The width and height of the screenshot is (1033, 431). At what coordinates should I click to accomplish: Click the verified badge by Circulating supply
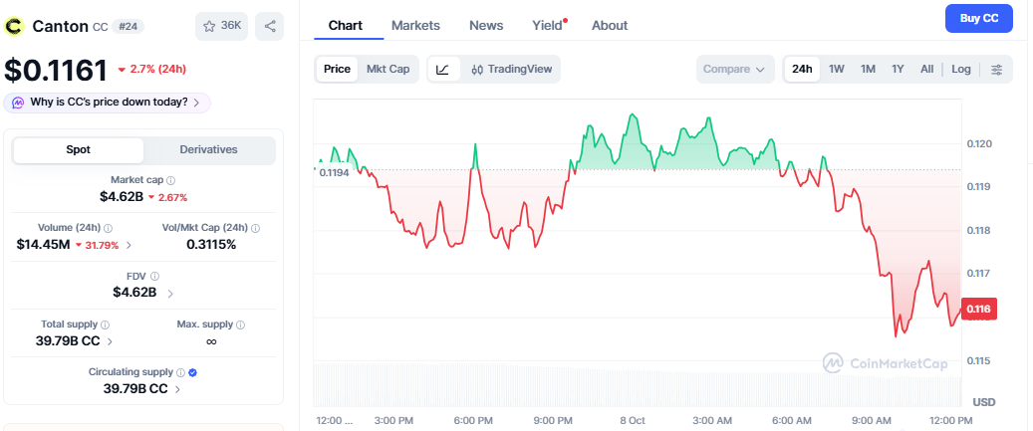pyautogui.click(x=193, y=372)
